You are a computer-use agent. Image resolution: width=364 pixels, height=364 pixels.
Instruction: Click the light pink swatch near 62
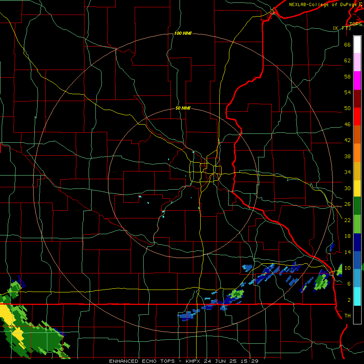[357, 62]
